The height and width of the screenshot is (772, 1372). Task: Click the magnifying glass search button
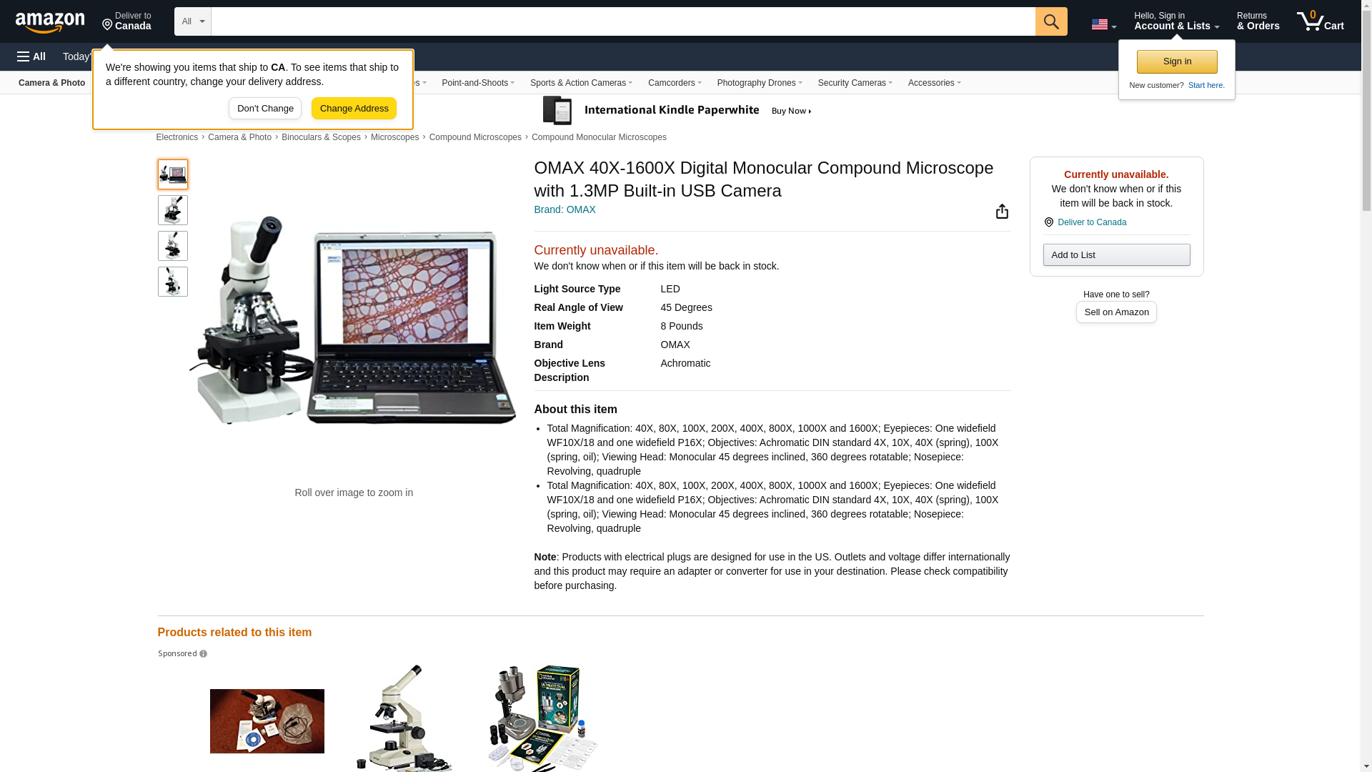pos(1050,21)
